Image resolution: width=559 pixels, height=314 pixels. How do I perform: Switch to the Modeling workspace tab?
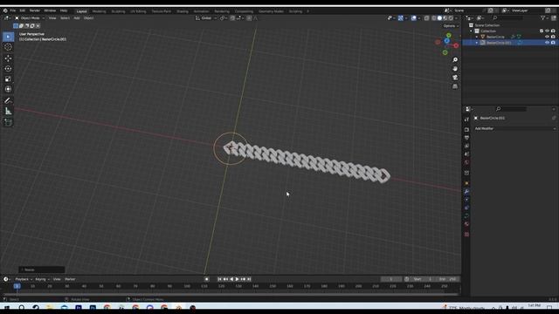coord(99,11)
